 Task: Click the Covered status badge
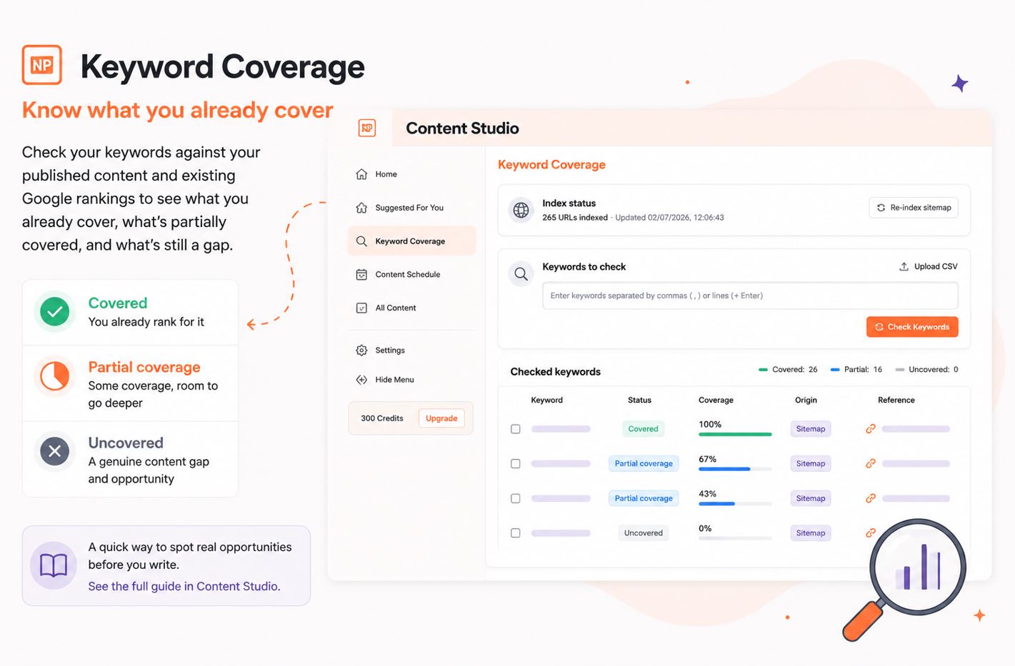pyautogui.click(x=643, y=429)
